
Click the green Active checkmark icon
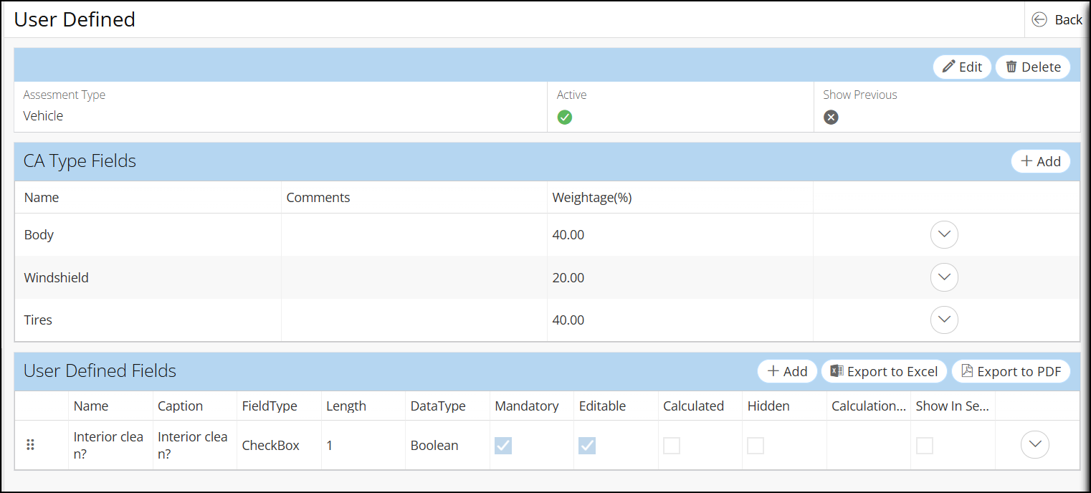click(x=565, y=118)
